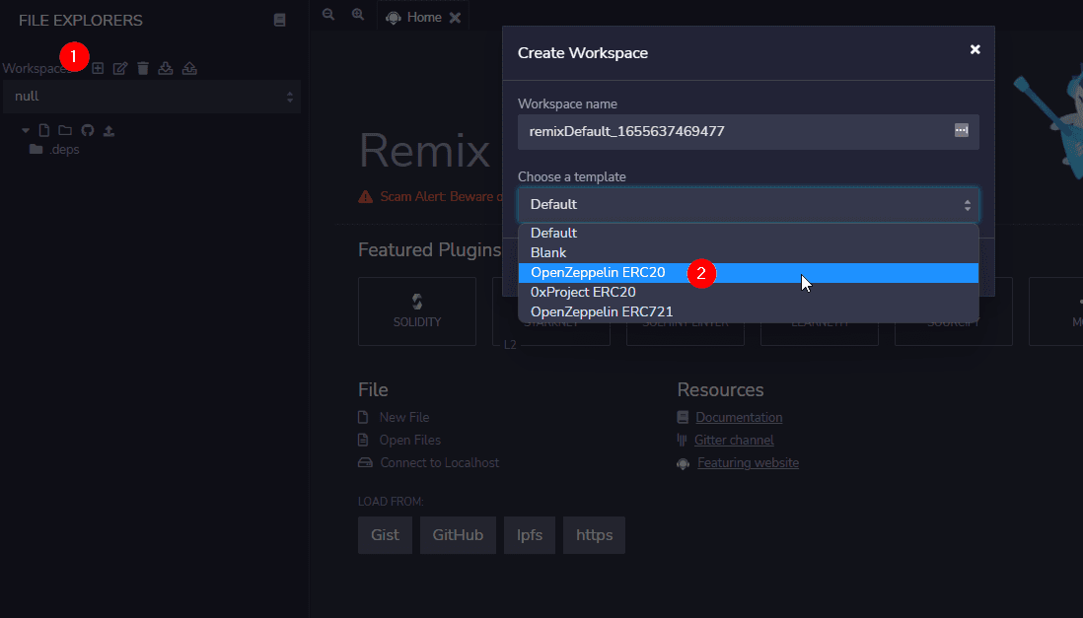1083x618 pixels.
Task: Click Connect to Localhost
Action: coord(439,462)
